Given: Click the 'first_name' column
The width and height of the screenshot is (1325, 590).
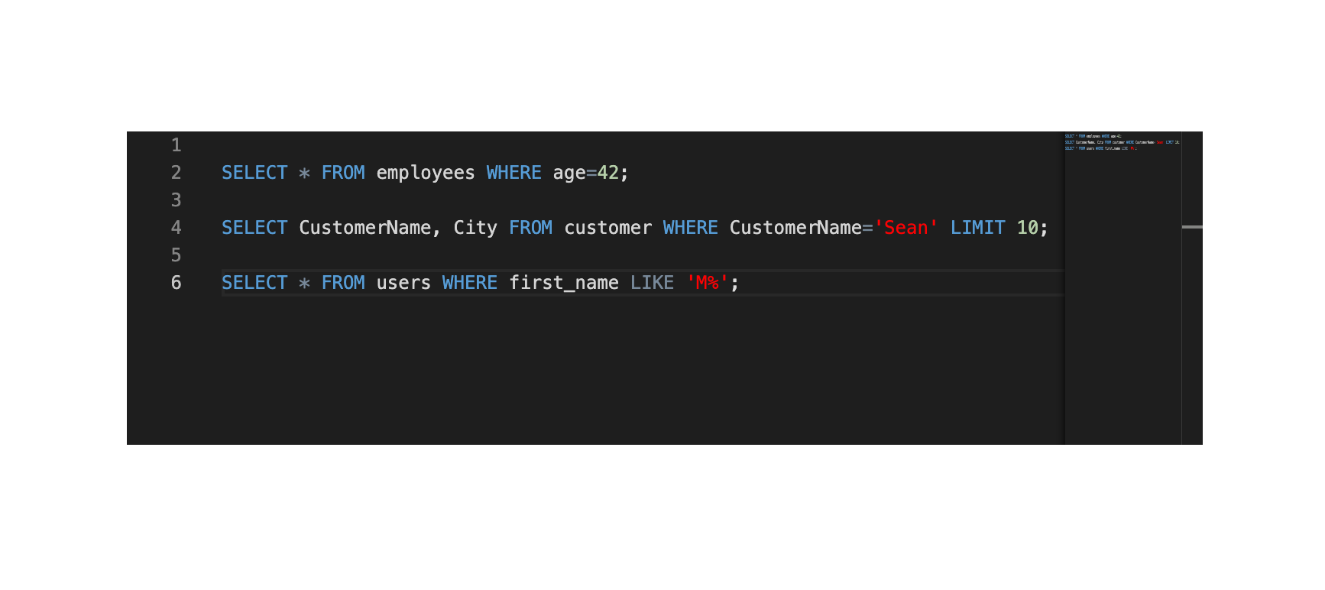Looking at the screenshot, I should (x=564, y=284).
